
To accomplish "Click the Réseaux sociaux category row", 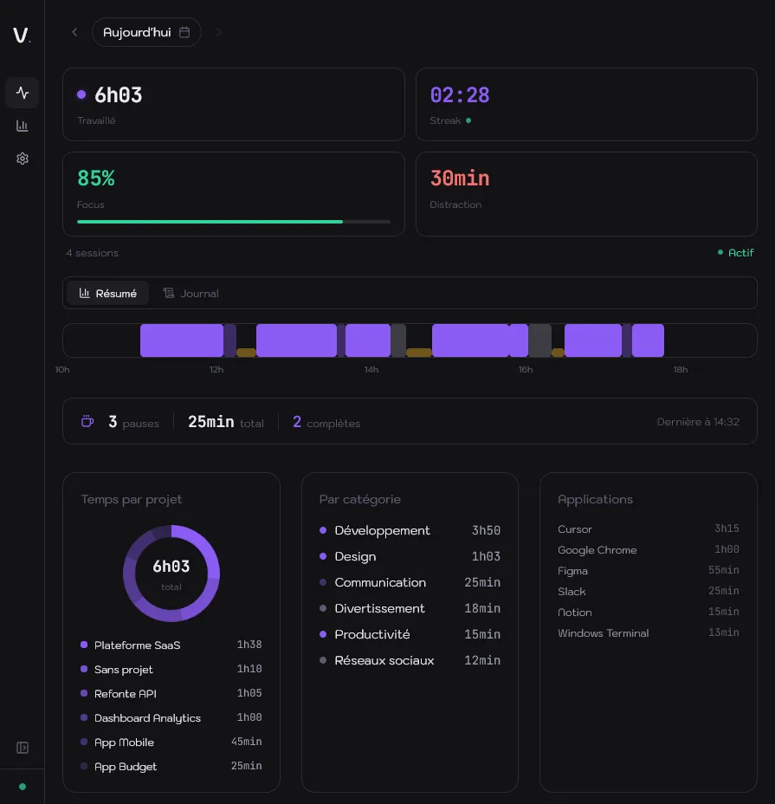I will [410, 660].
